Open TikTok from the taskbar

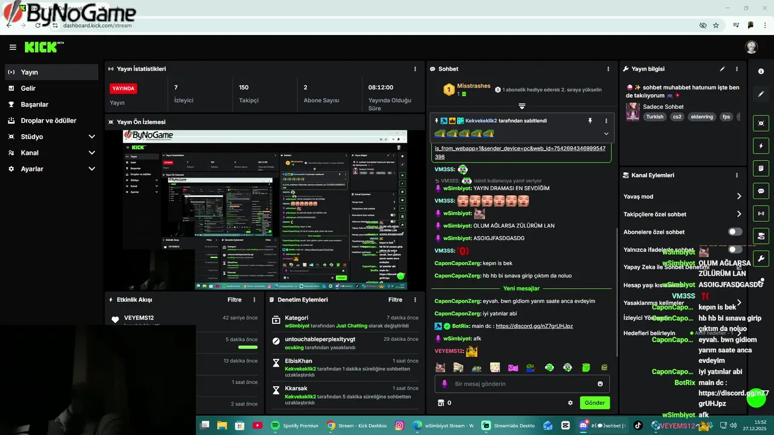click(x=638, y=425)
